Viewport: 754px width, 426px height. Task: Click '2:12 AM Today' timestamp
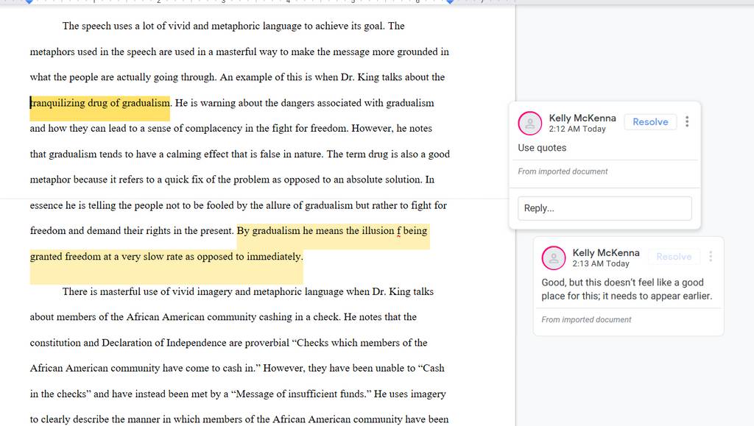(577, 129)
